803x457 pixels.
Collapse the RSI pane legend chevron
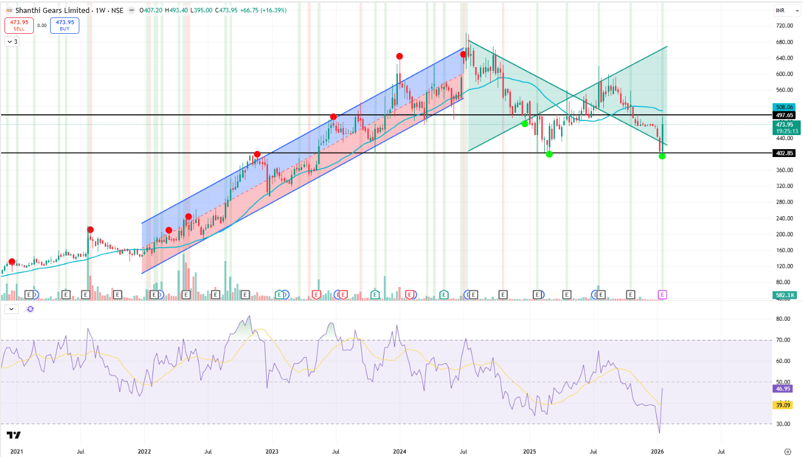[x=11, y=308]
